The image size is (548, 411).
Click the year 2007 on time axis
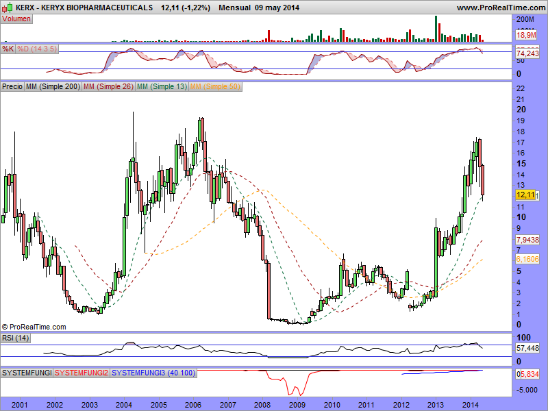coord(228,405)
